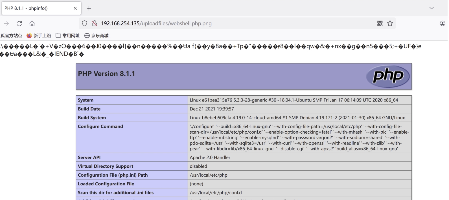Click the (none) value cell
Screen dimensions: 449x200
300,184
